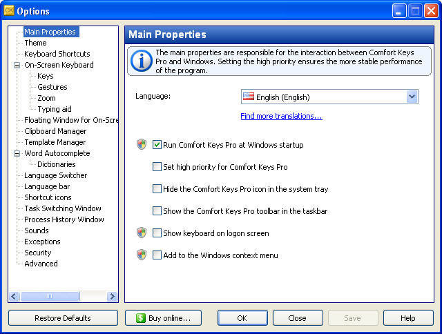This screenshot has width=442, height=334.
Task: Enable Show the Comfort Keys Pro toolbar in taskbar
Action: point(157,211)
